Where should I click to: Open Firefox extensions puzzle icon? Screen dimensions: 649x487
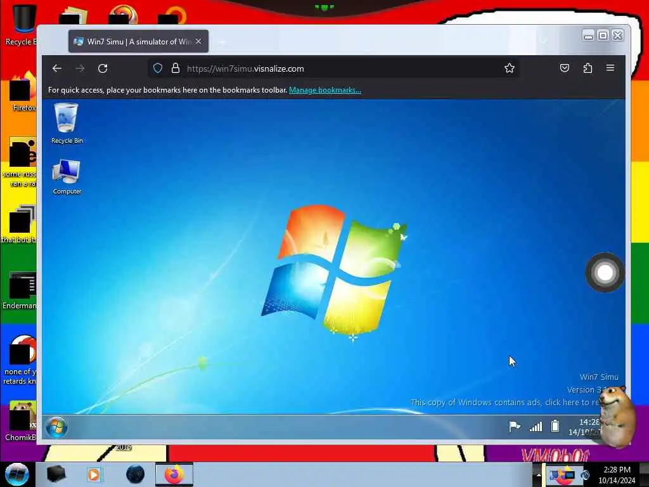click(588, 68)
